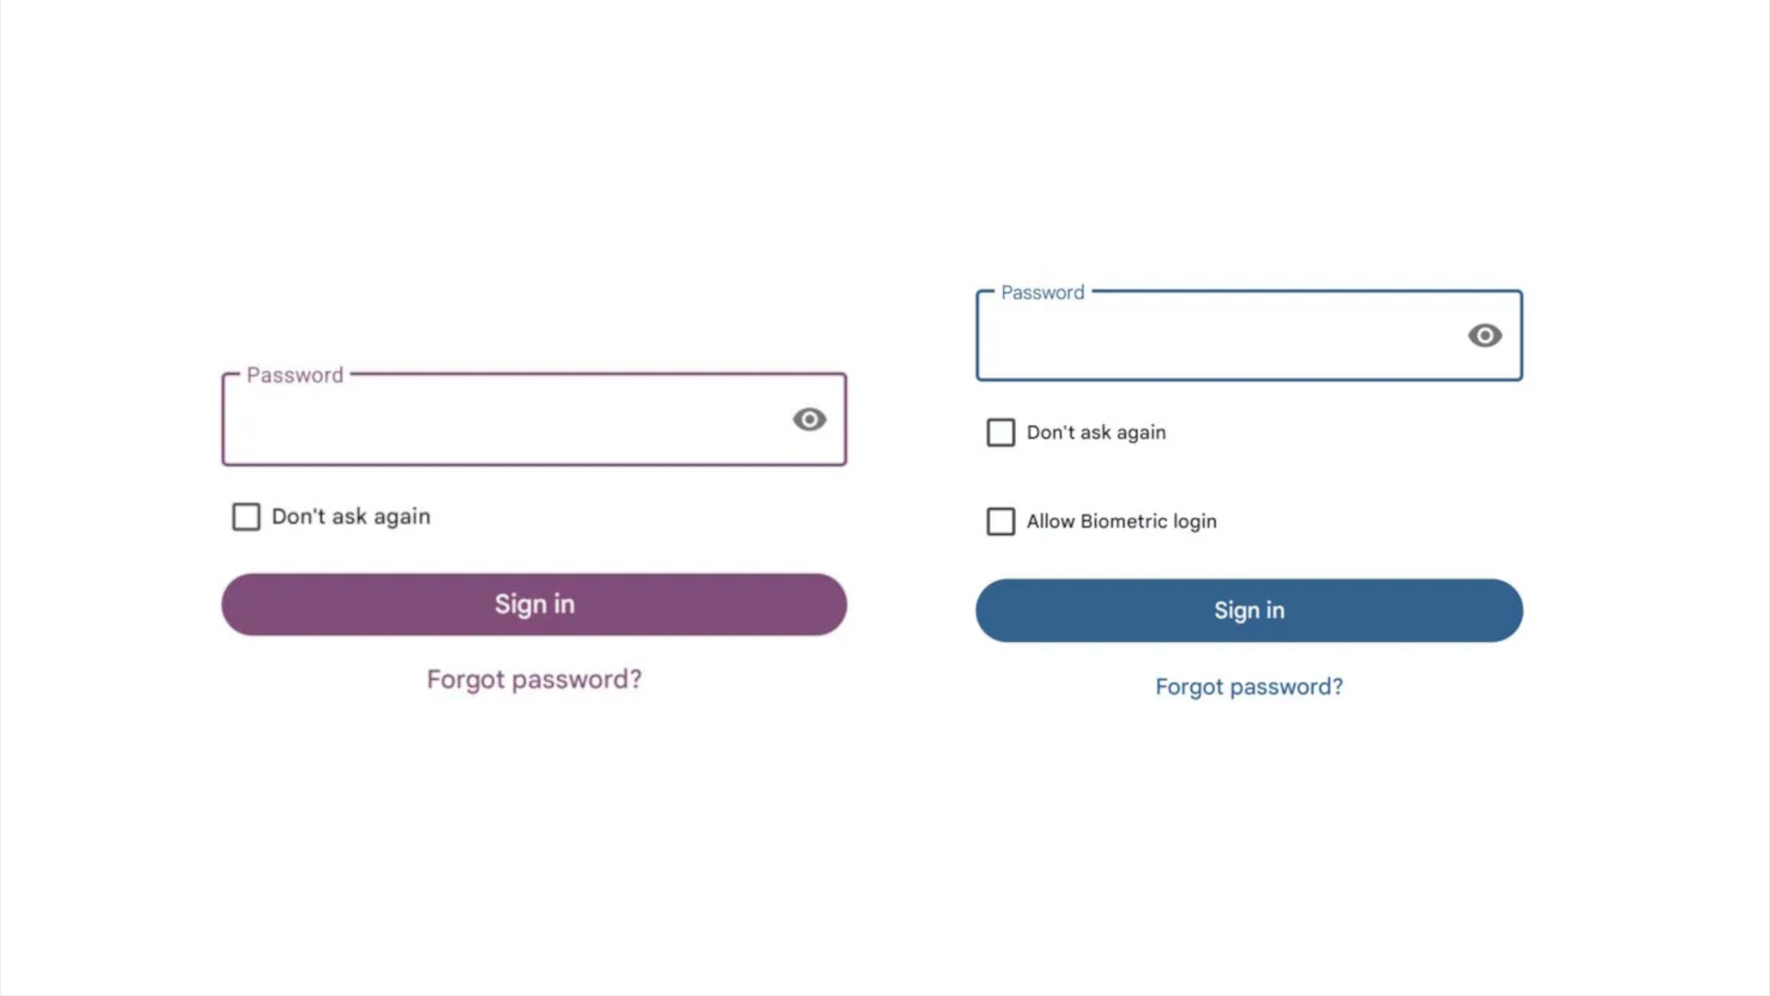Click the Allow Biometric login label text
The height and width of the screenshot is (996, 1770).
pos(1122,521)
